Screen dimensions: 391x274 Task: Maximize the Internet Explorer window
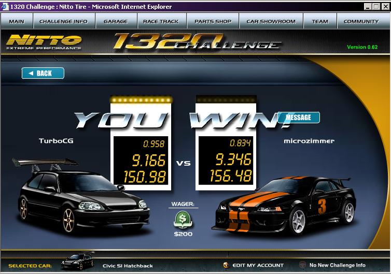click(x=376, y=7)
